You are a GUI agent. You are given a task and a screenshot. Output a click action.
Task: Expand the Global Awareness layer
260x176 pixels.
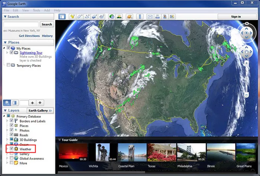pos(7,158)
